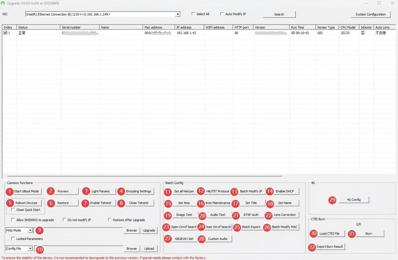This screenshot has width=398, height=260.
Task: Uncheck device row 1 checkbox
Action: coord(5,33)
